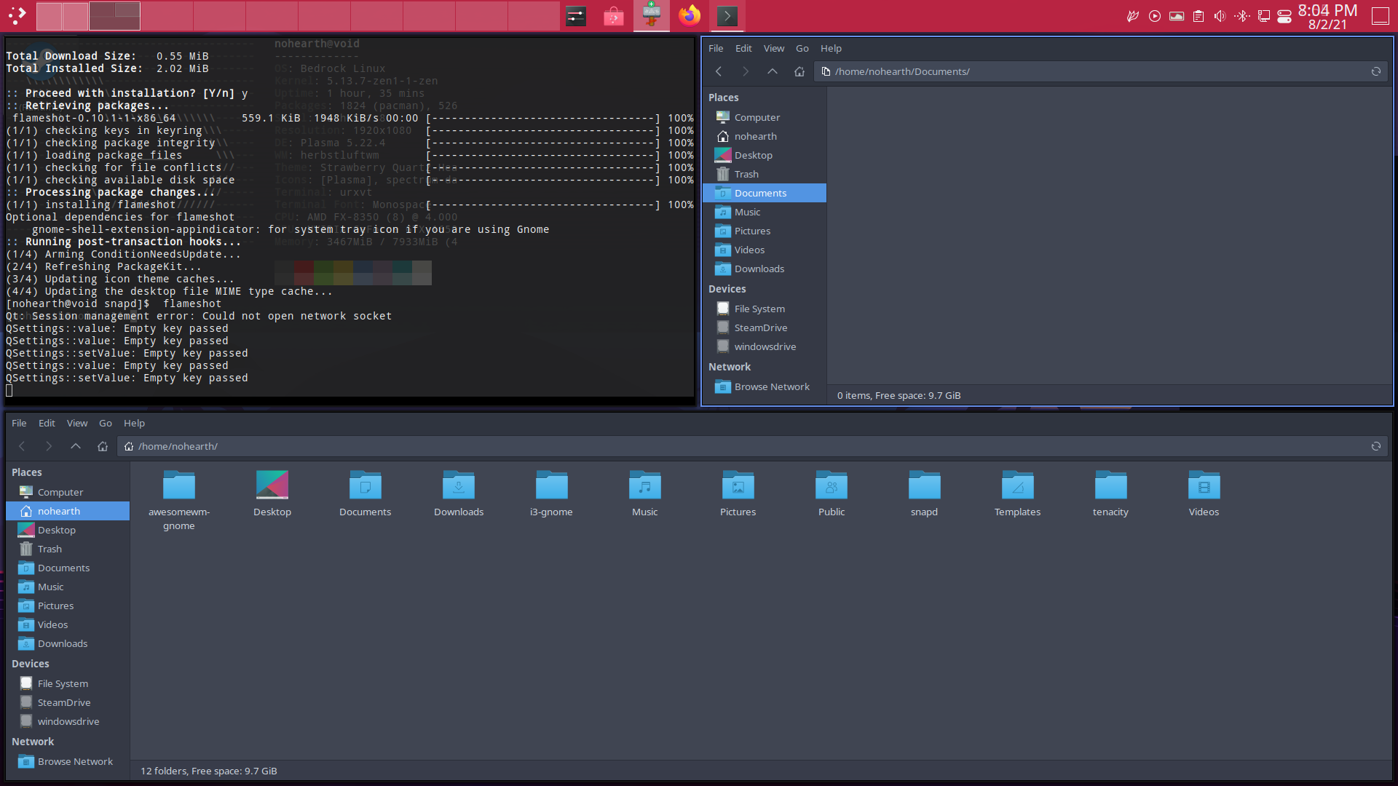This screenshot has width=1398, height=786.
Task: Click the volume speaker tray icon
Action: coord(1220,16)
